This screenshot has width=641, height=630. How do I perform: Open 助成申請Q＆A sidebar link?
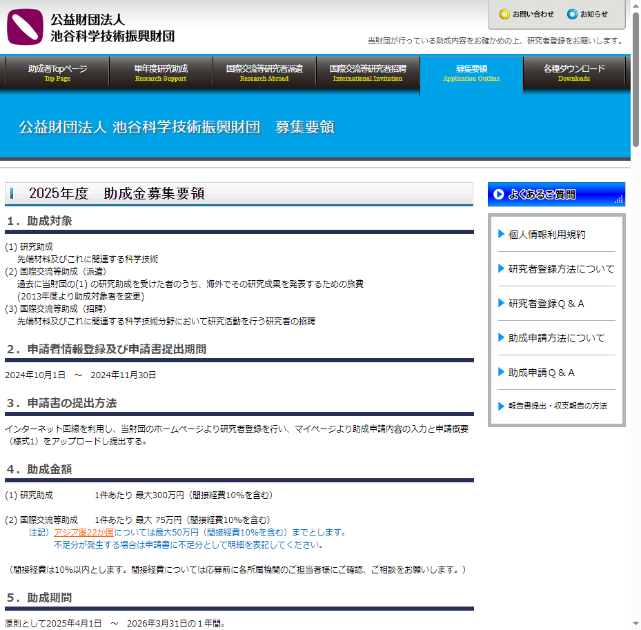[541, 373]
